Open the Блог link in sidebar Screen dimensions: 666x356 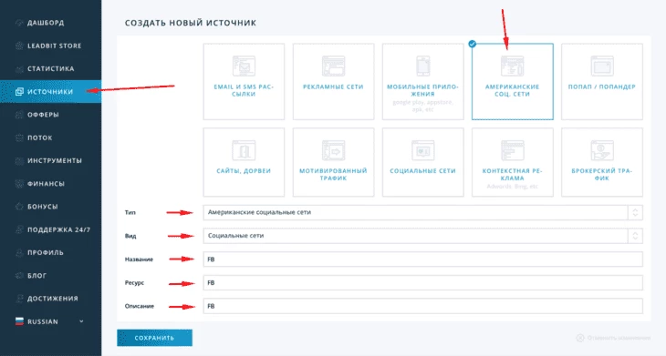[x=50, y=276]
